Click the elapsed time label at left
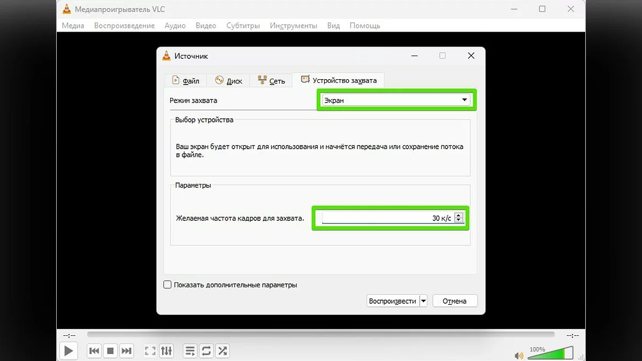This screenshot has height=361, width=642. click(x=69, y=335)
